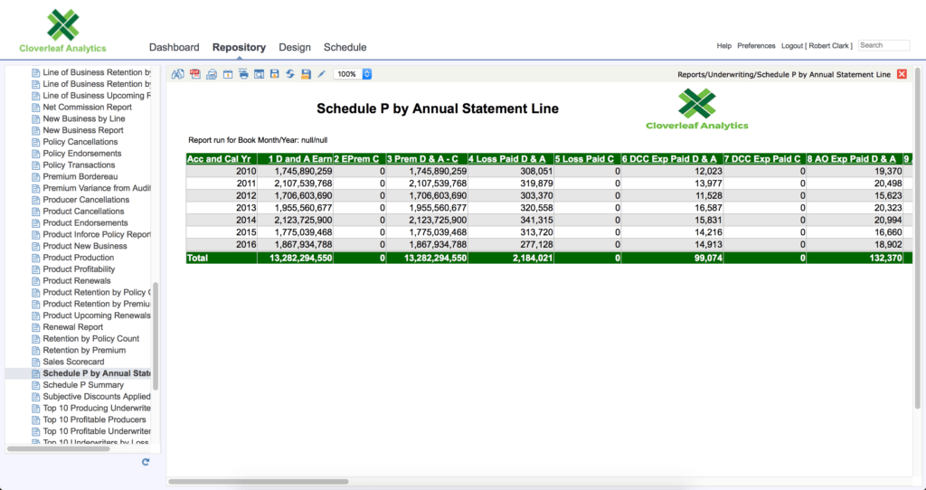Select Policy Cancellations report
Image resolution: width=926 pixels, height=490 pixels.
80,142
